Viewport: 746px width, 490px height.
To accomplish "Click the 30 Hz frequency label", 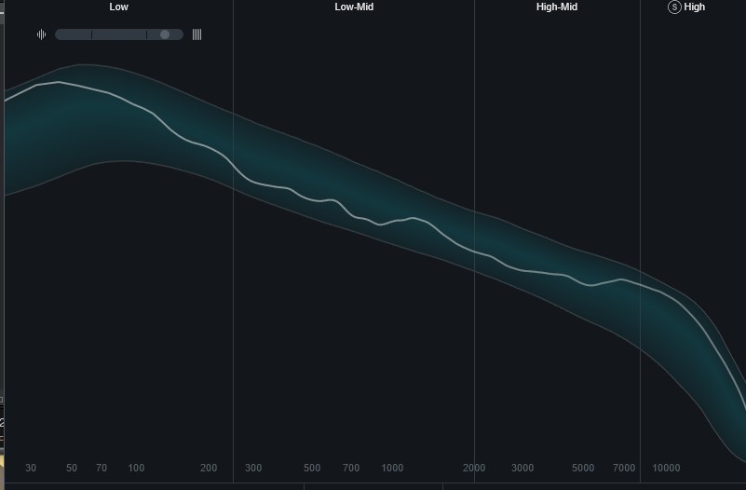I will click(x=31, y=468).
